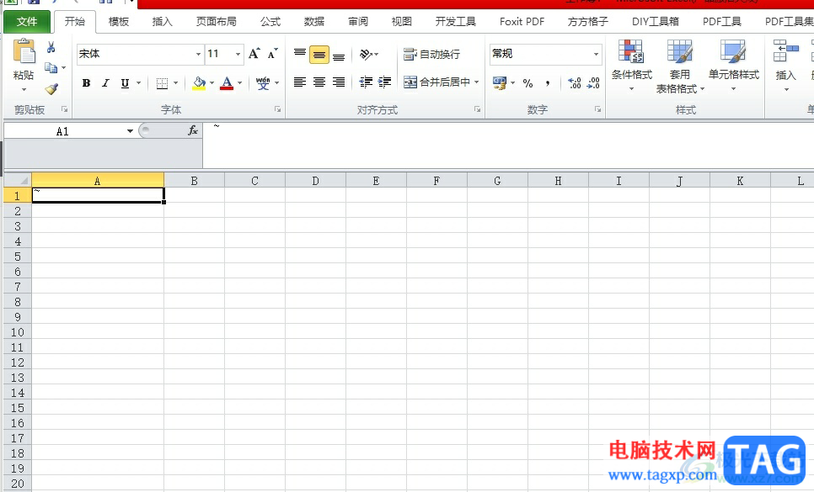Open 数字 number dialog launcher
814x492 pixels.
(598, 109)
